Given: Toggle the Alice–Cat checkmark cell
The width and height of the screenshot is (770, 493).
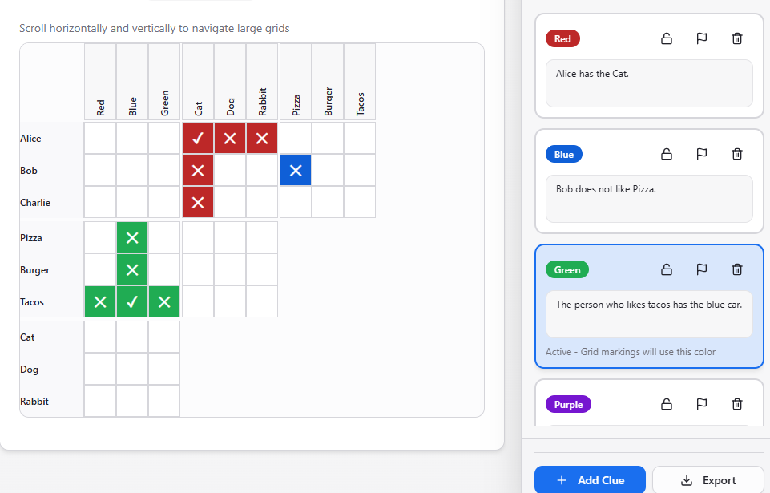Looking at the screenshot, I should coord(198,139).
